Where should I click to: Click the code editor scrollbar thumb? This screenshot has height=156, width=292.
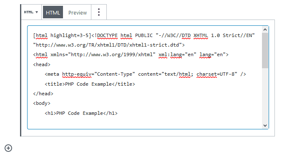(265, 50)
